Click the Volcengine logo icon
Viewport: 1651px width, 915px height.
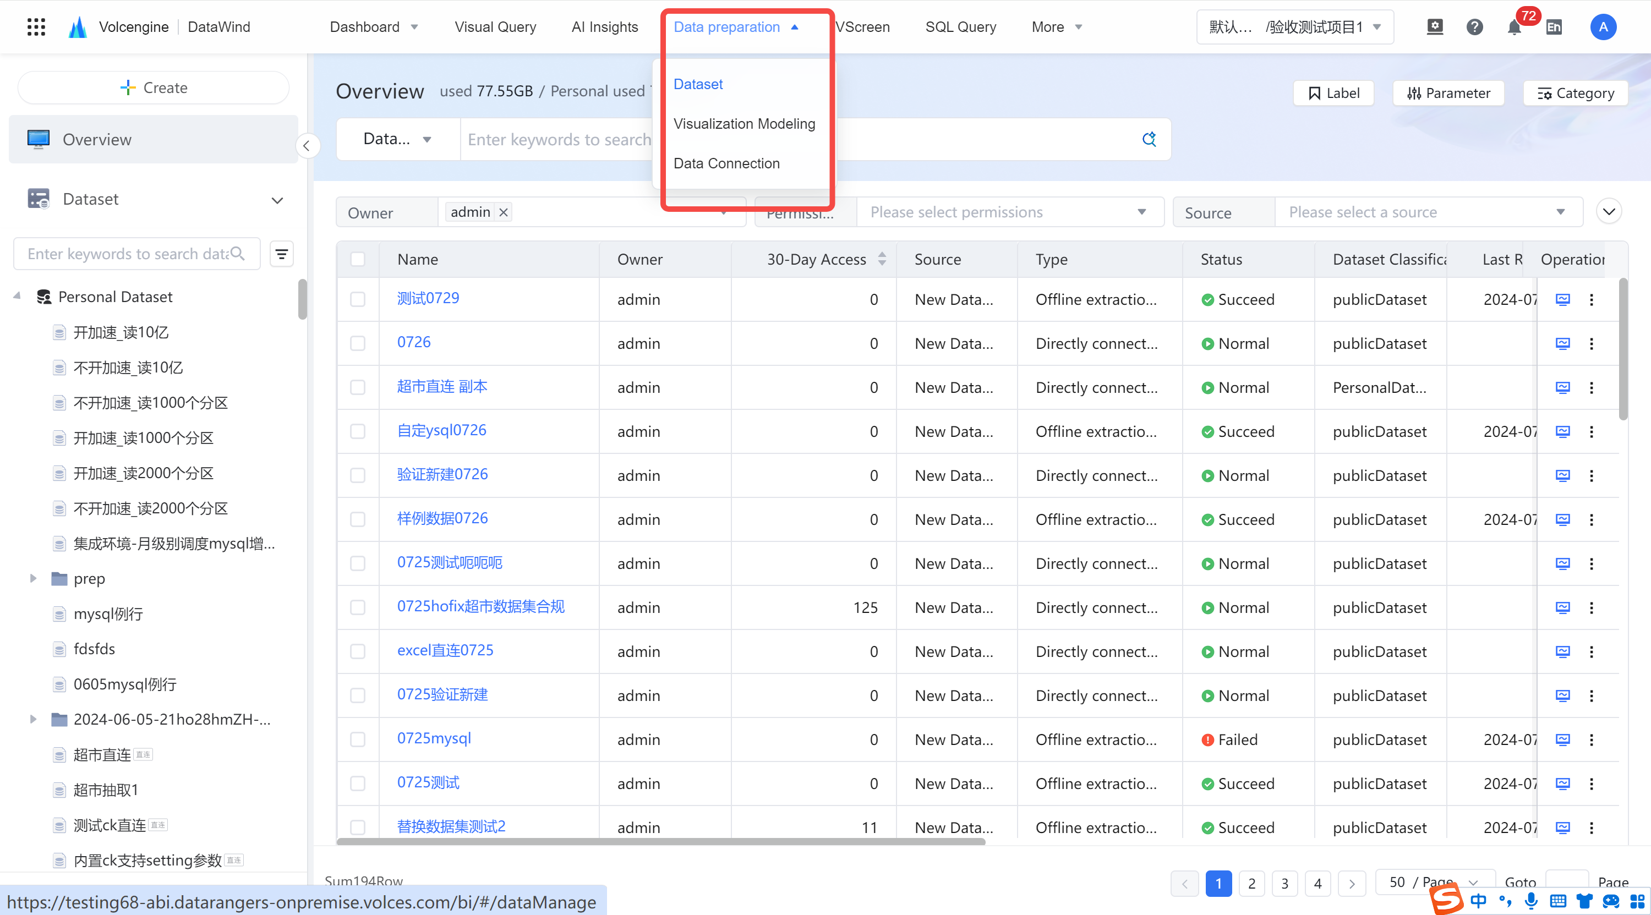point(78,27)
